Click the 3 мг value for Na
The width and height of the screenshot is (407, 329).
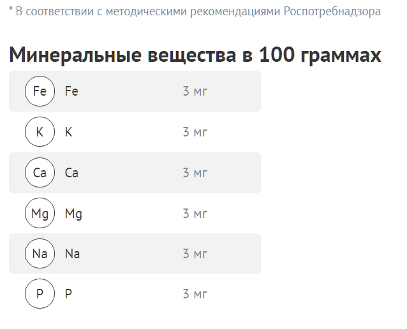point(195,254)
